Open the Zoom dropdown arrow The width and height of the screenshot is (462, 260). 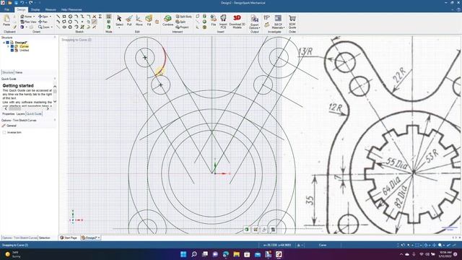(51, 27)
